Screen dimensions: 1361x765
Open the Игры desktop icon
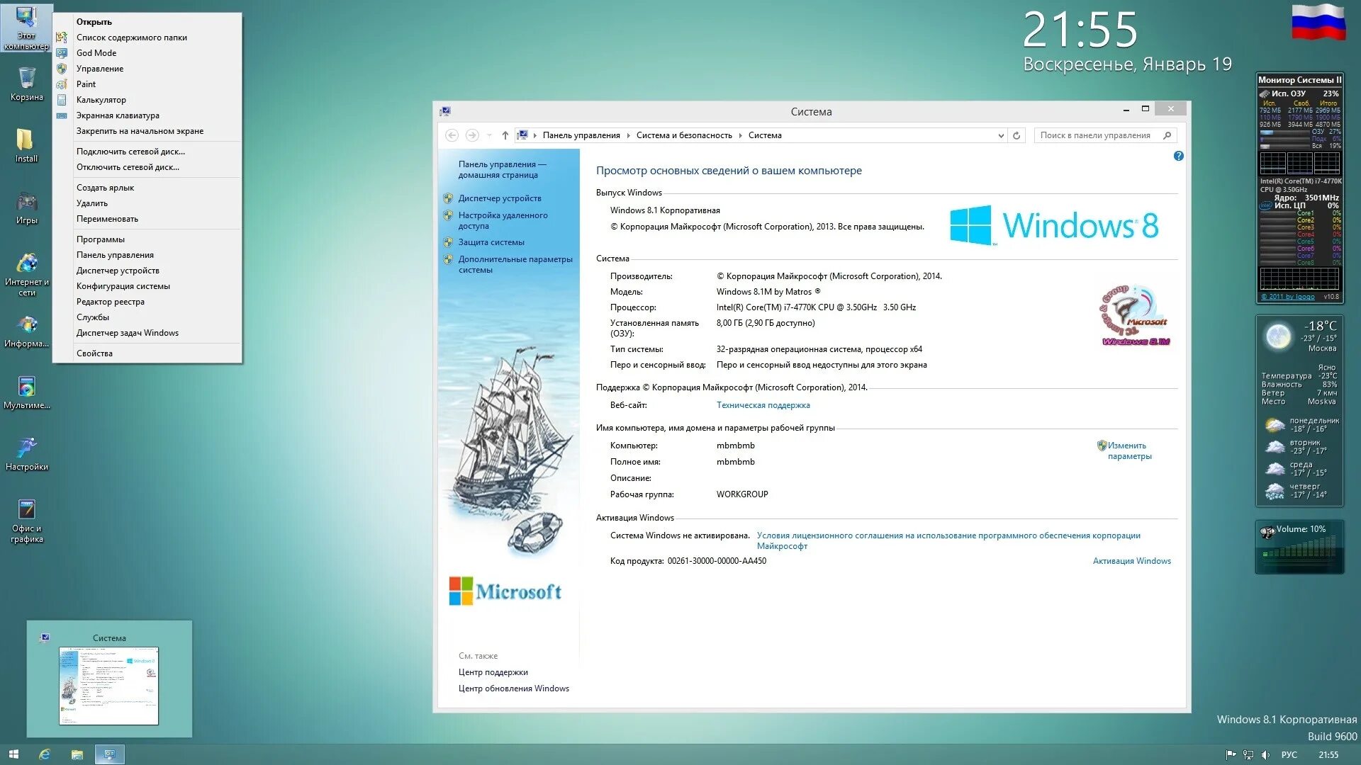(x=26, y=208)
